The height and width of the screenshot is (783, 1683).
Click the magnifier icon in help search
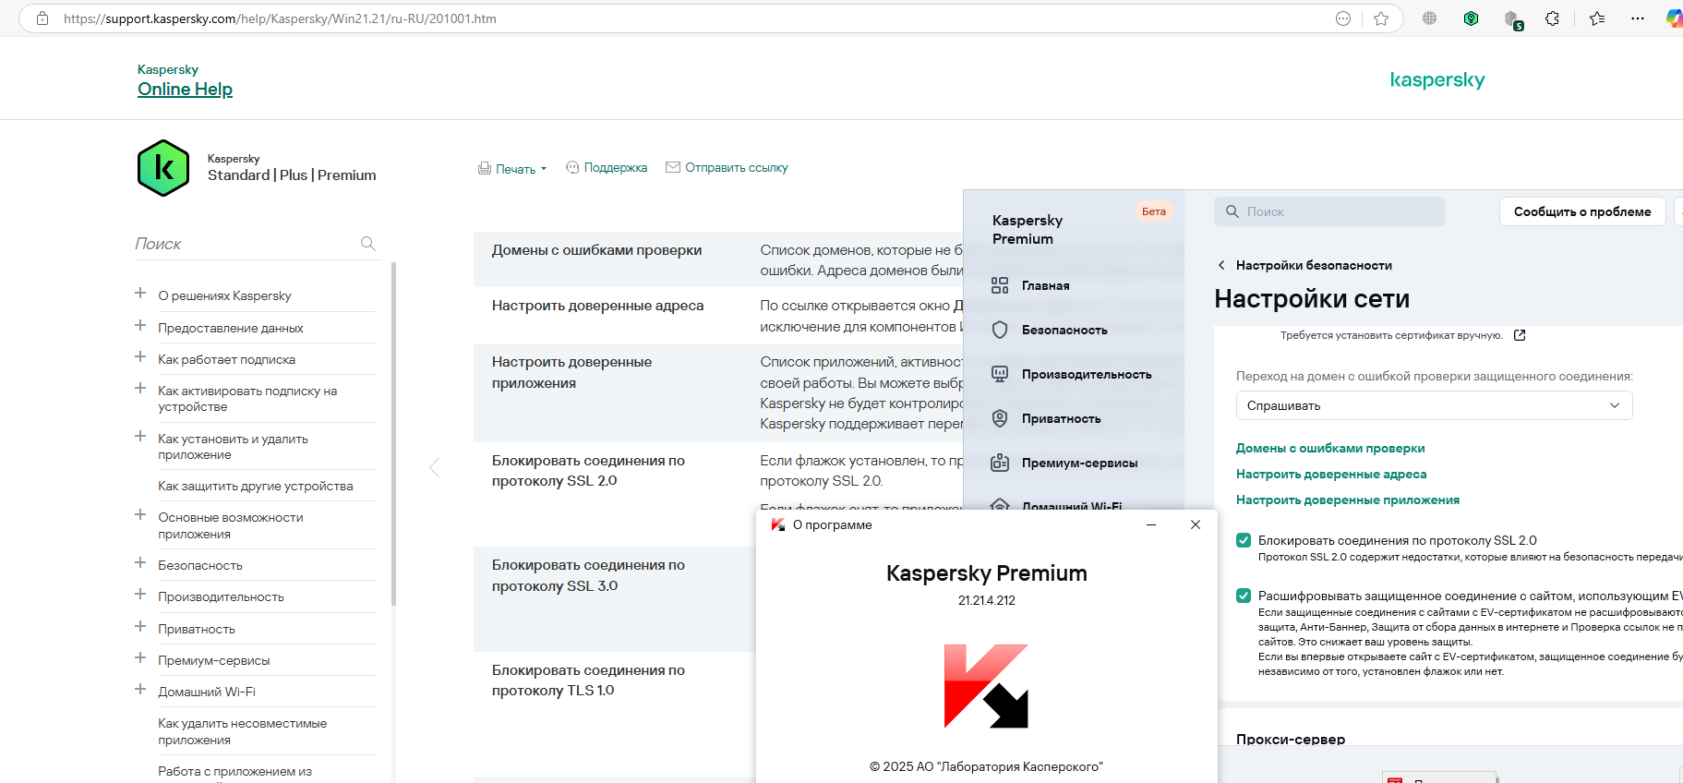pos(367,244)
